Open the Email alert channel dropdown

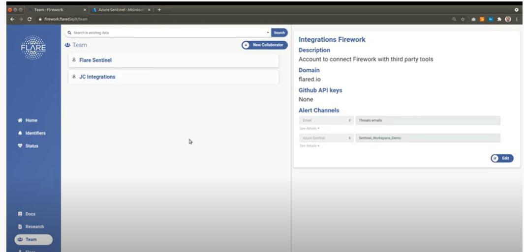327,120
